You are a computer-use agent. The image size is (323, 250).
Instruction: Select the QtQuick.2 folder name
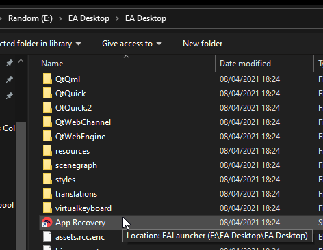(x=73, y=108)
